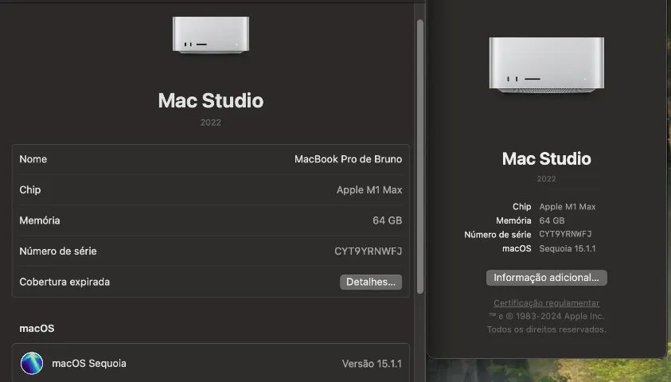The image size is (671, 382).
Task: Select the Apple M1 Max value in settings list
Action: pos(369,190)
